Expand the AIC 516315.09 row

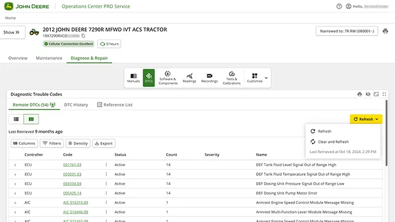15,203
